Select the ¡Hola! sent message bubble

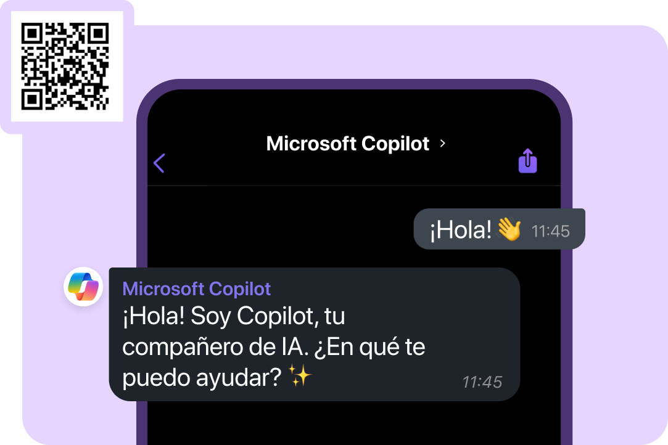(x=499, y=229)
